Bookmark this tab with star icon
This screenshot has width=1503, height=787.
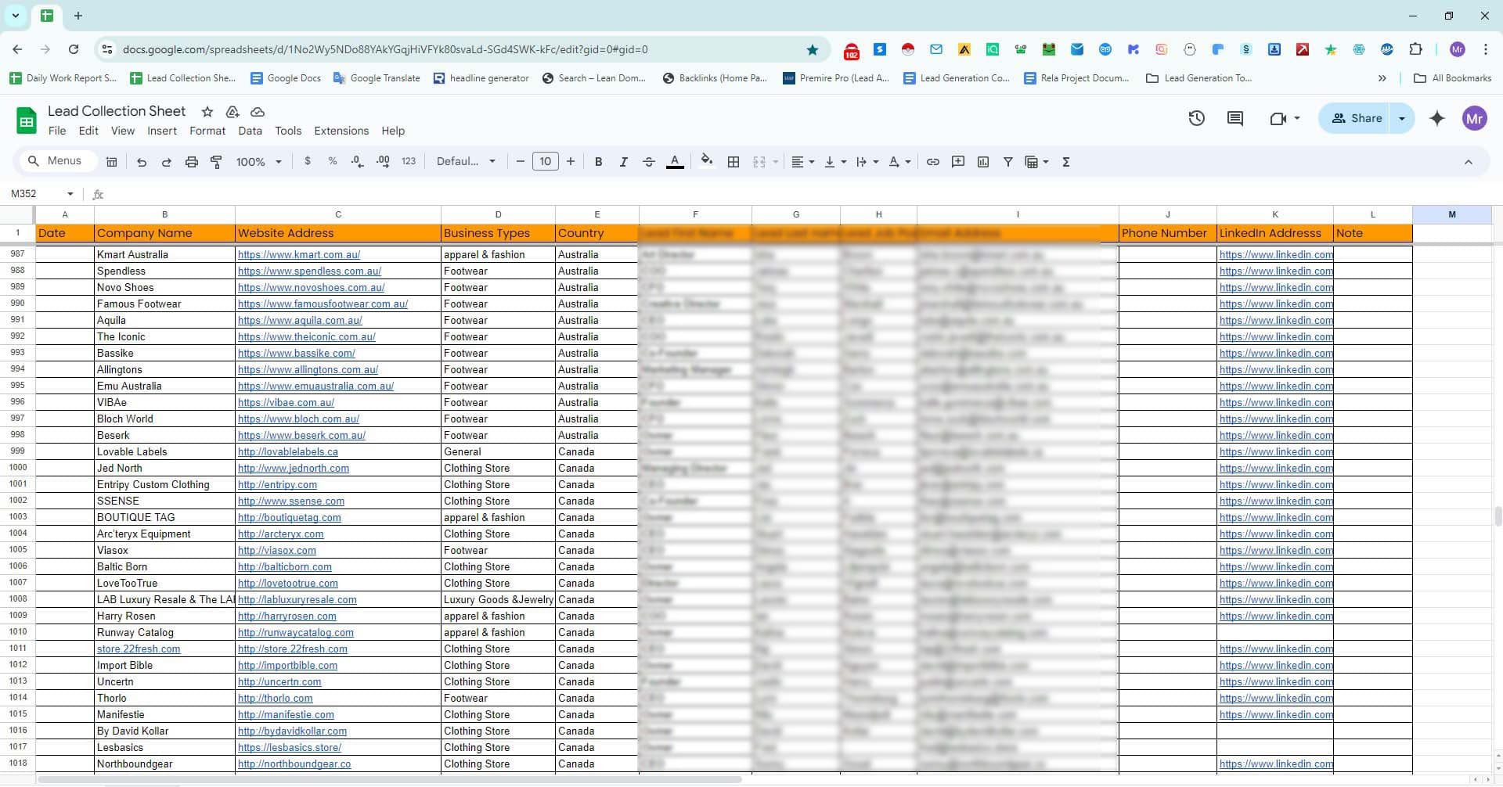click(813, 50)
